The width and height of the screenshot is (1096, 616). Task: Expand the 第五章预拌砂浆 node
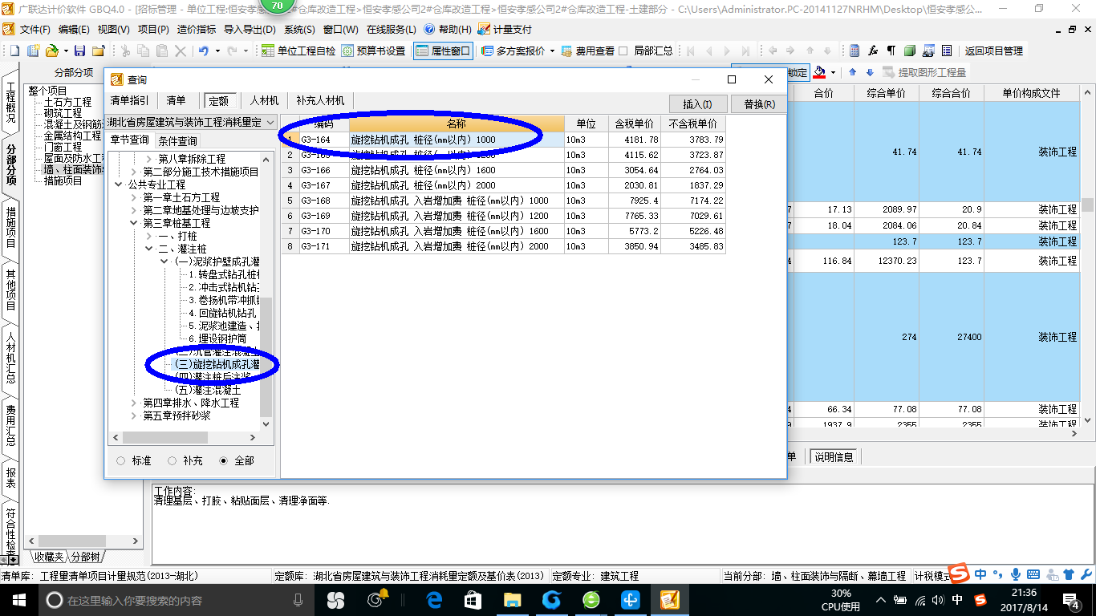coord(134,415)
